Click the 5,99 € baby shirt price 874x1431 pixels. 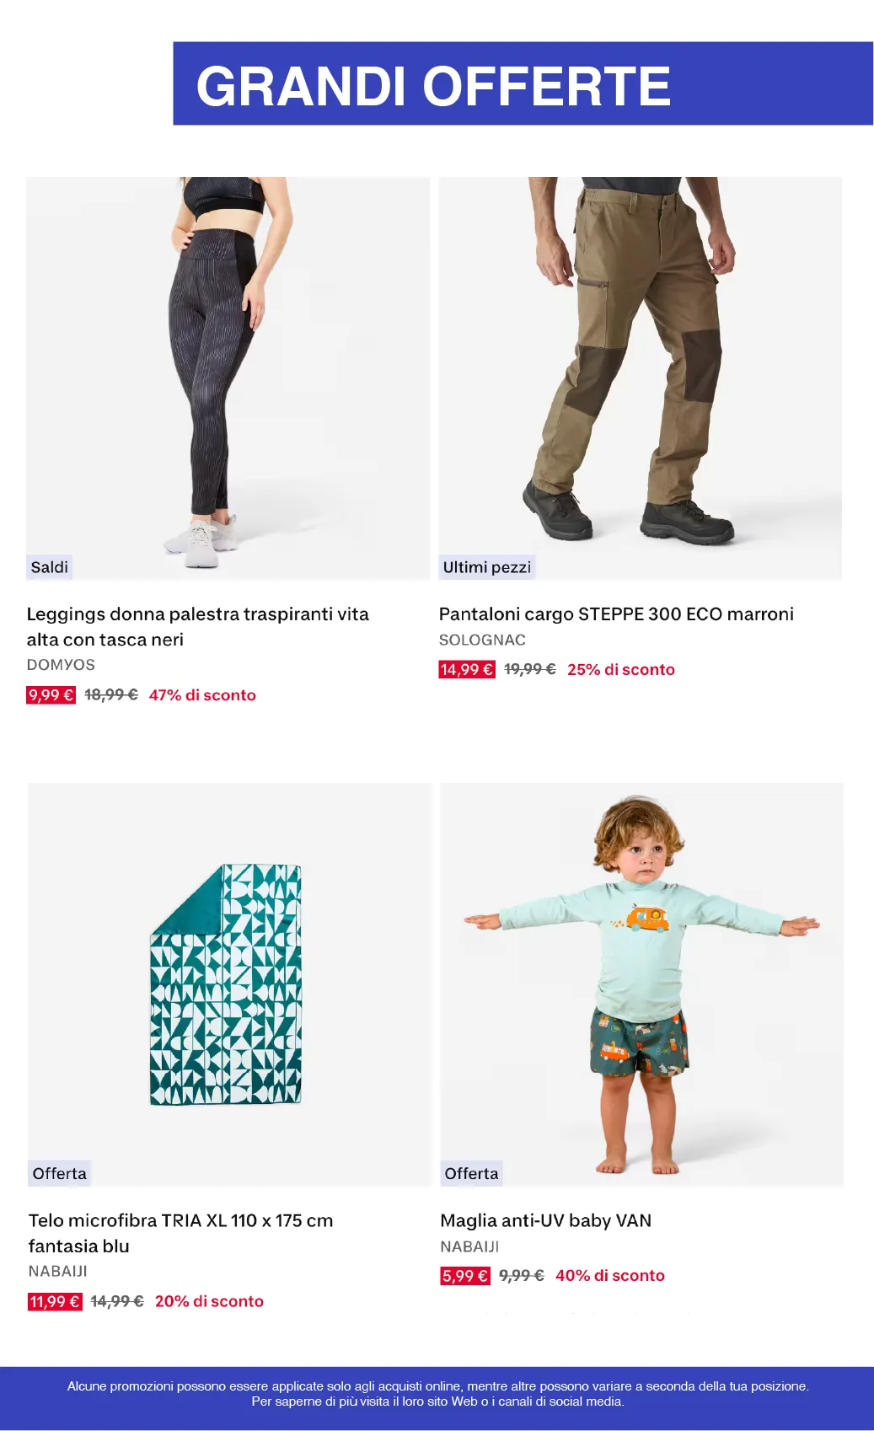[464, 1276]
